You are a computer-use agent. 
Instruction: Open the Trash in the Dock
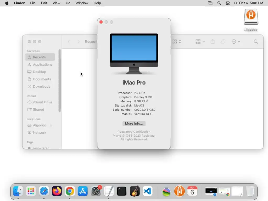click(250, 191)
